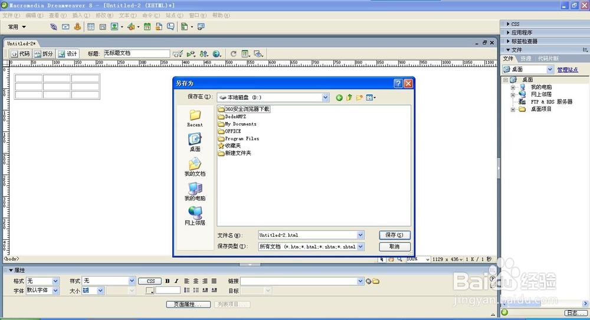Toggle Align Right in Properties panel
The width and height of the screenshot is (590, 320).
[x=205, y=281]
